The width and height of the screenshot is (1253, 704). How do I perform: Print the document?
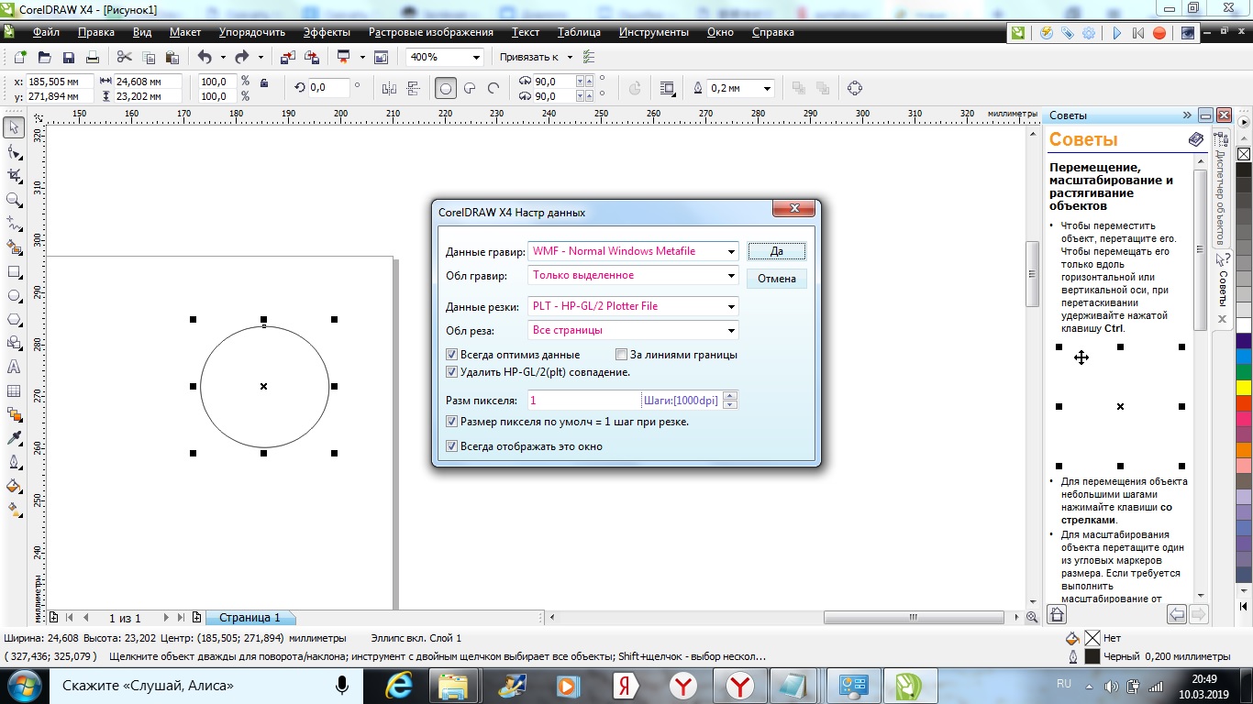[x=92, y=57]
